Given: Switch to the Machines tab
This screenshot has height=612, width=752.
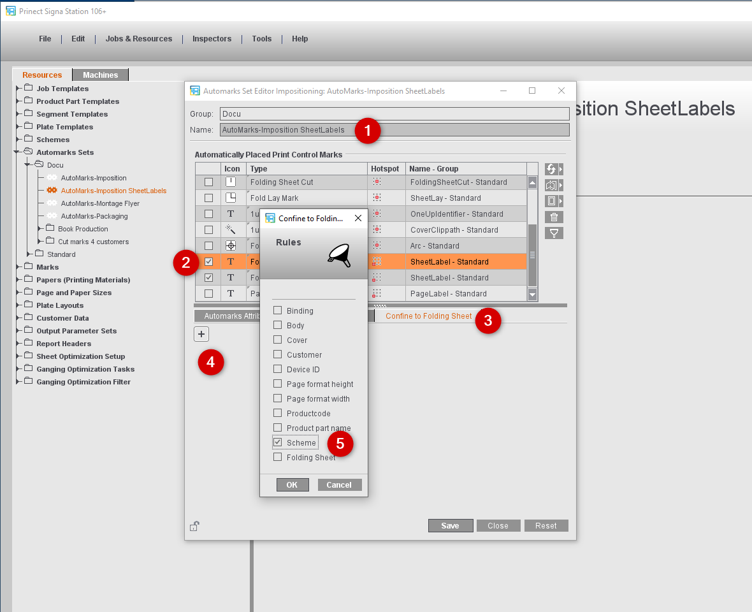Looking at the screenshot, I should coord(100,75).
